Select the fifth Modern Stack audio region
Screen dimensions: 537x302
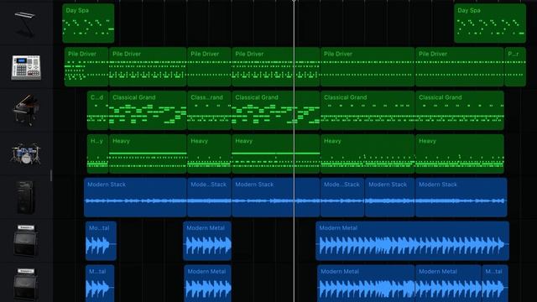coord(389,197)
